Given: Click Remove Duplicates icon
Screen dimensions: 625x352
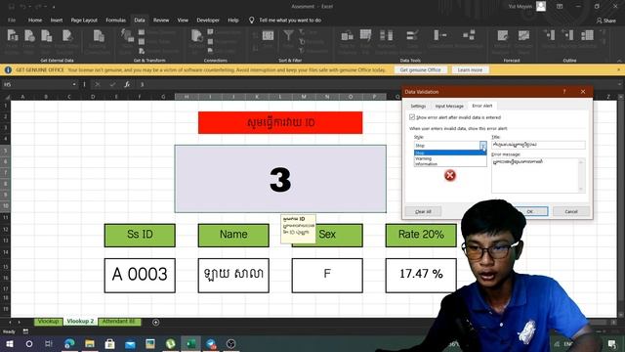Looking at the screenshot, I should pos(386,35).
